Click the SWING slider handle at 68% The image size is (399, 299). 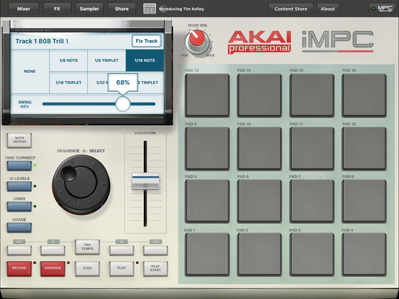point(123,104)
